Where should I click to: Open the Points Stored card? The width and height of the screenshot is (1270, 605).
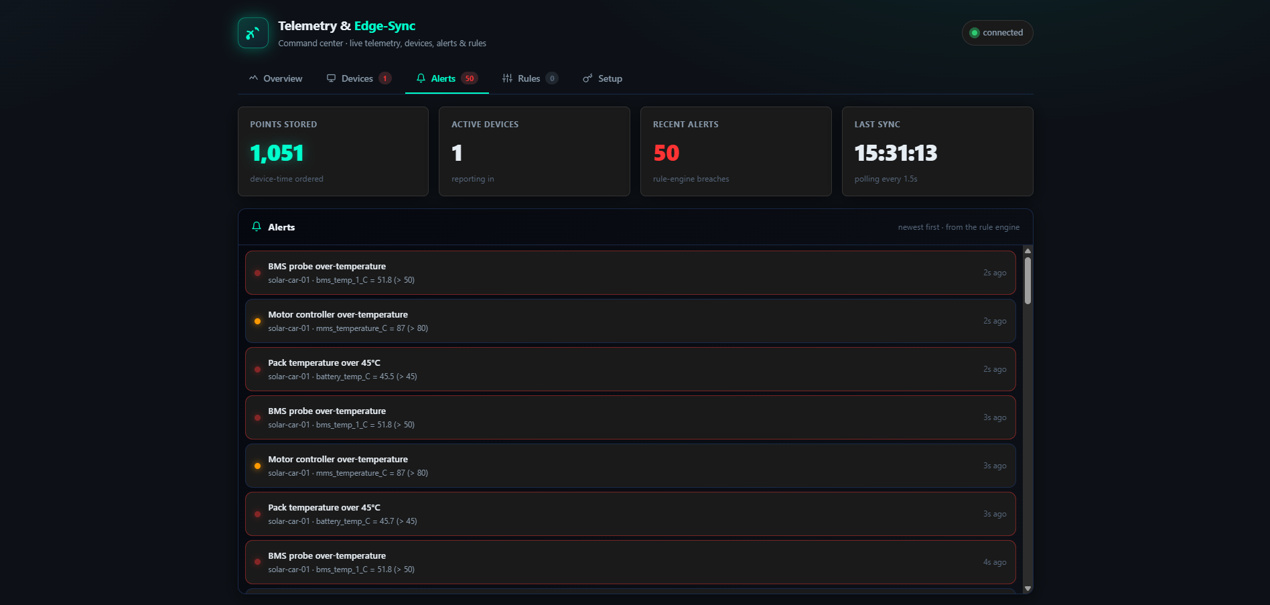tap(333, 151)
